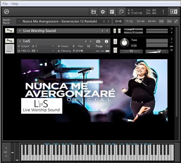181x163 pixels.
Task: Click the Tune value 0.00
Action: [134, 46]
